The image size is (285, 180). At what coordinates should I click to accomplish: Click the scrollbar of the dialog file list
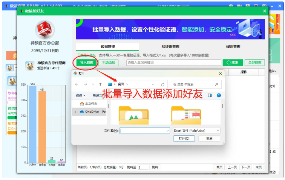pos(222,106)
